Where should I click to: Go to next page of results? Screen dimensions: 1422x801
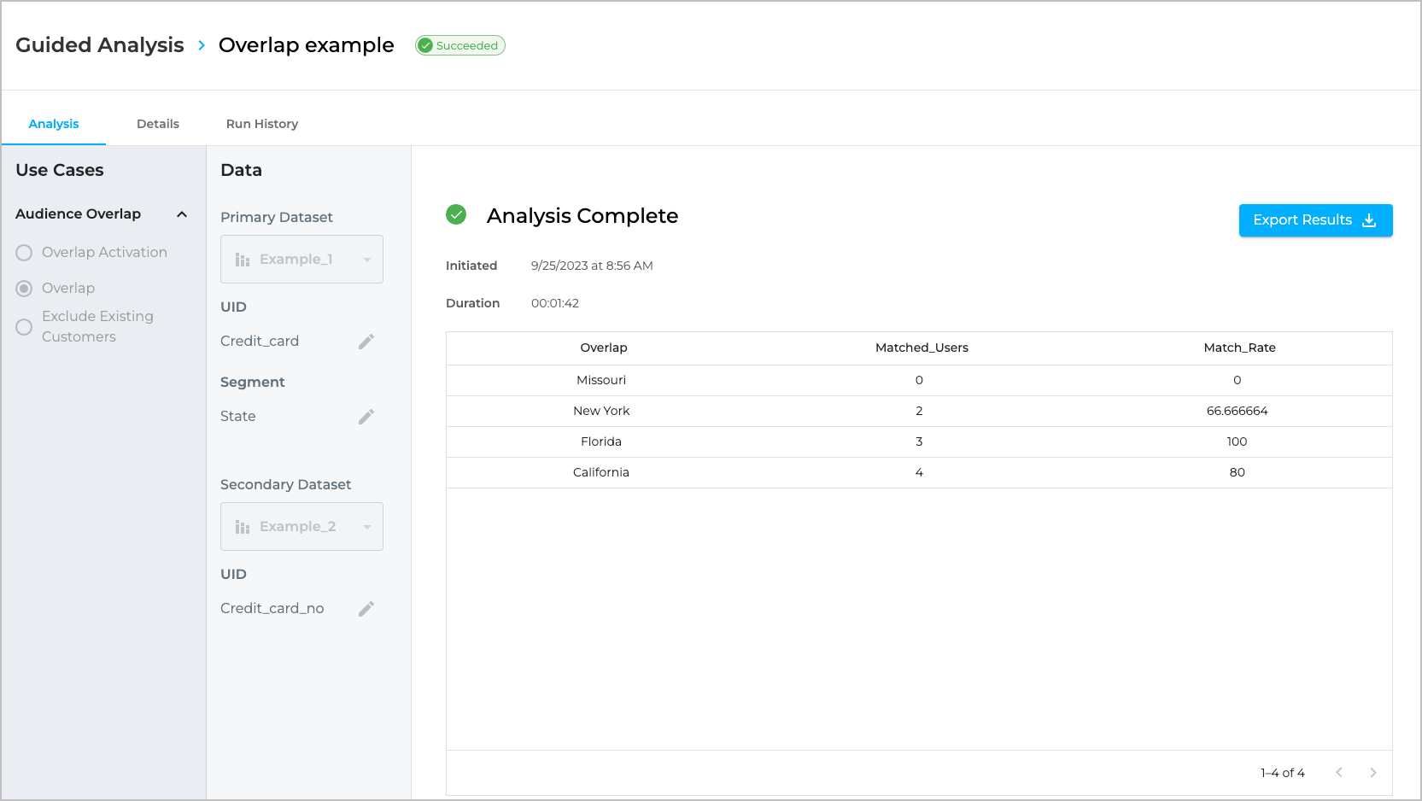click(1372, 773)
